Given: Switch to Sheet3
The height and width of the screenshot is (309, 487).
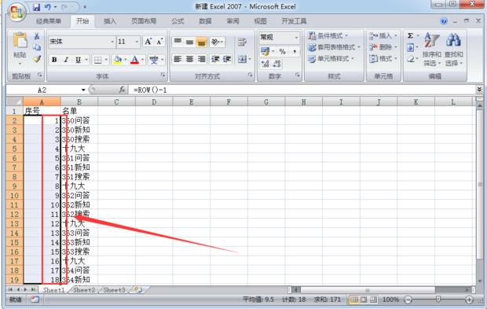Looking at the screenshot, I should [x=114, y=290].
